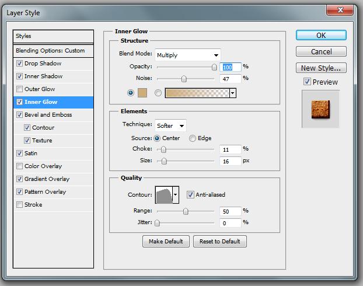
Task: Enable the Outer Glow checkbox
Action: tap(20, 89)
